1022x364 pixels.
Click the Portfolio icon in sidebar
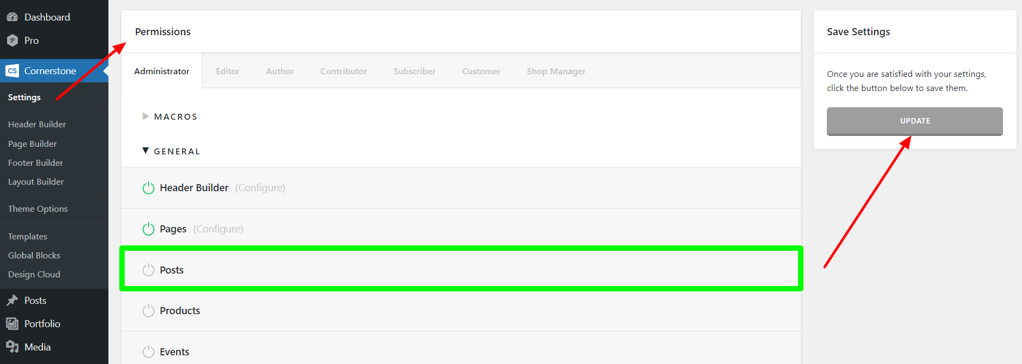(x=12, y=324)
